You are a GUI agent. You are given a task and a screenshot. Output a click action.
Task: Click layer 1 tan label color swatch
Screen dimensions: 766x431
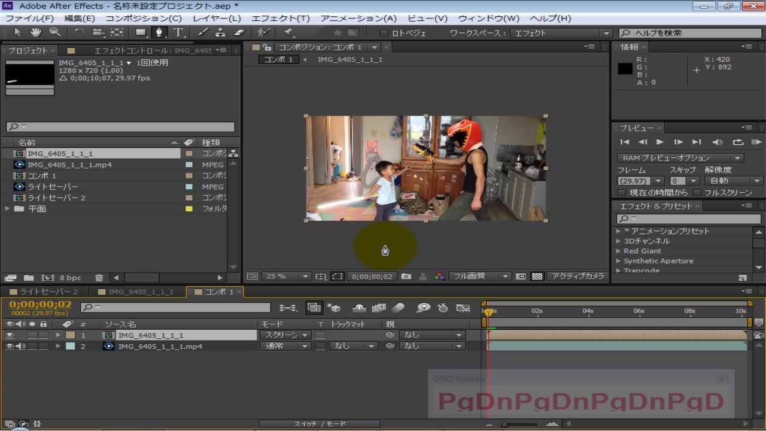[70, 335]
